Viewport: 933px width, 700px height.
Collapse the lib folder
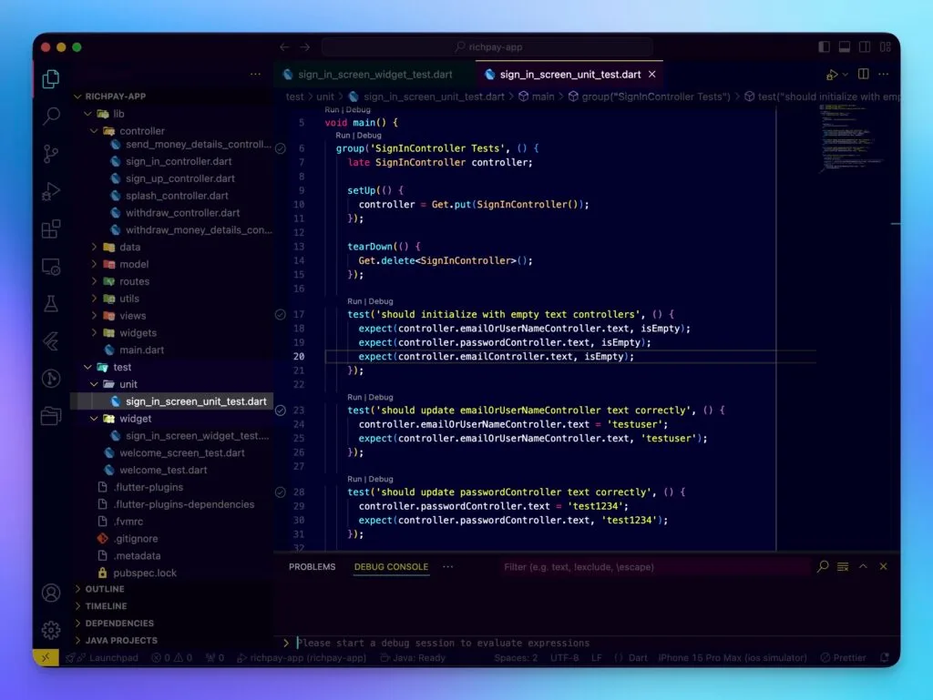[x=171, y=114]
